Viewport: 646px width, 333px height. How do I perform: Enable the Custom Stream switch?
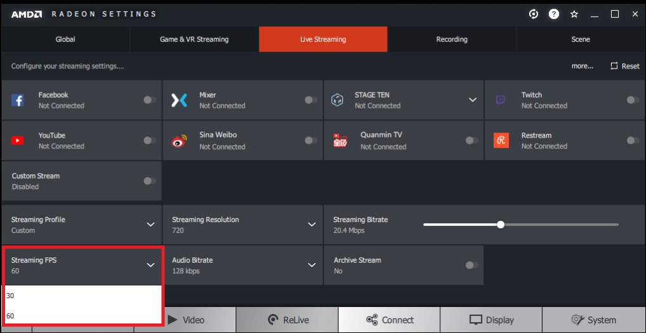(x=150, y=181)
